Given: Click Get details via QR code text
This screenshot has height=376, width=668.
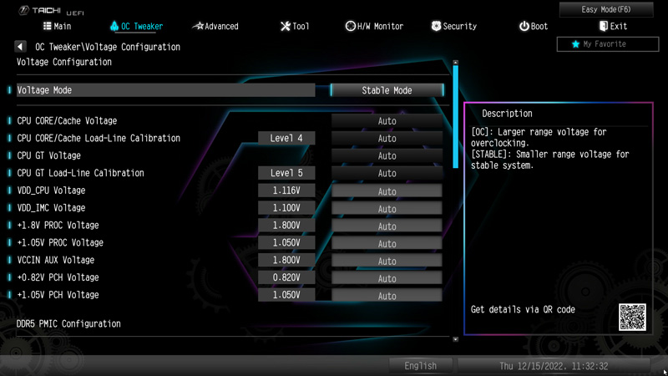Looking at the screenshot, I should tap(523, 309).
